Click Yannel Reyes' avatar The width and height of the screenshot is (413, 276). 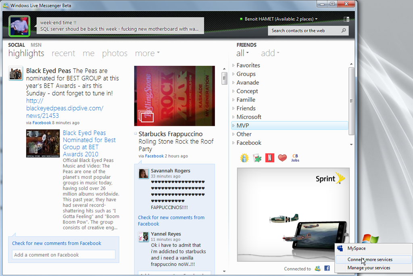(x=144, y=237)
